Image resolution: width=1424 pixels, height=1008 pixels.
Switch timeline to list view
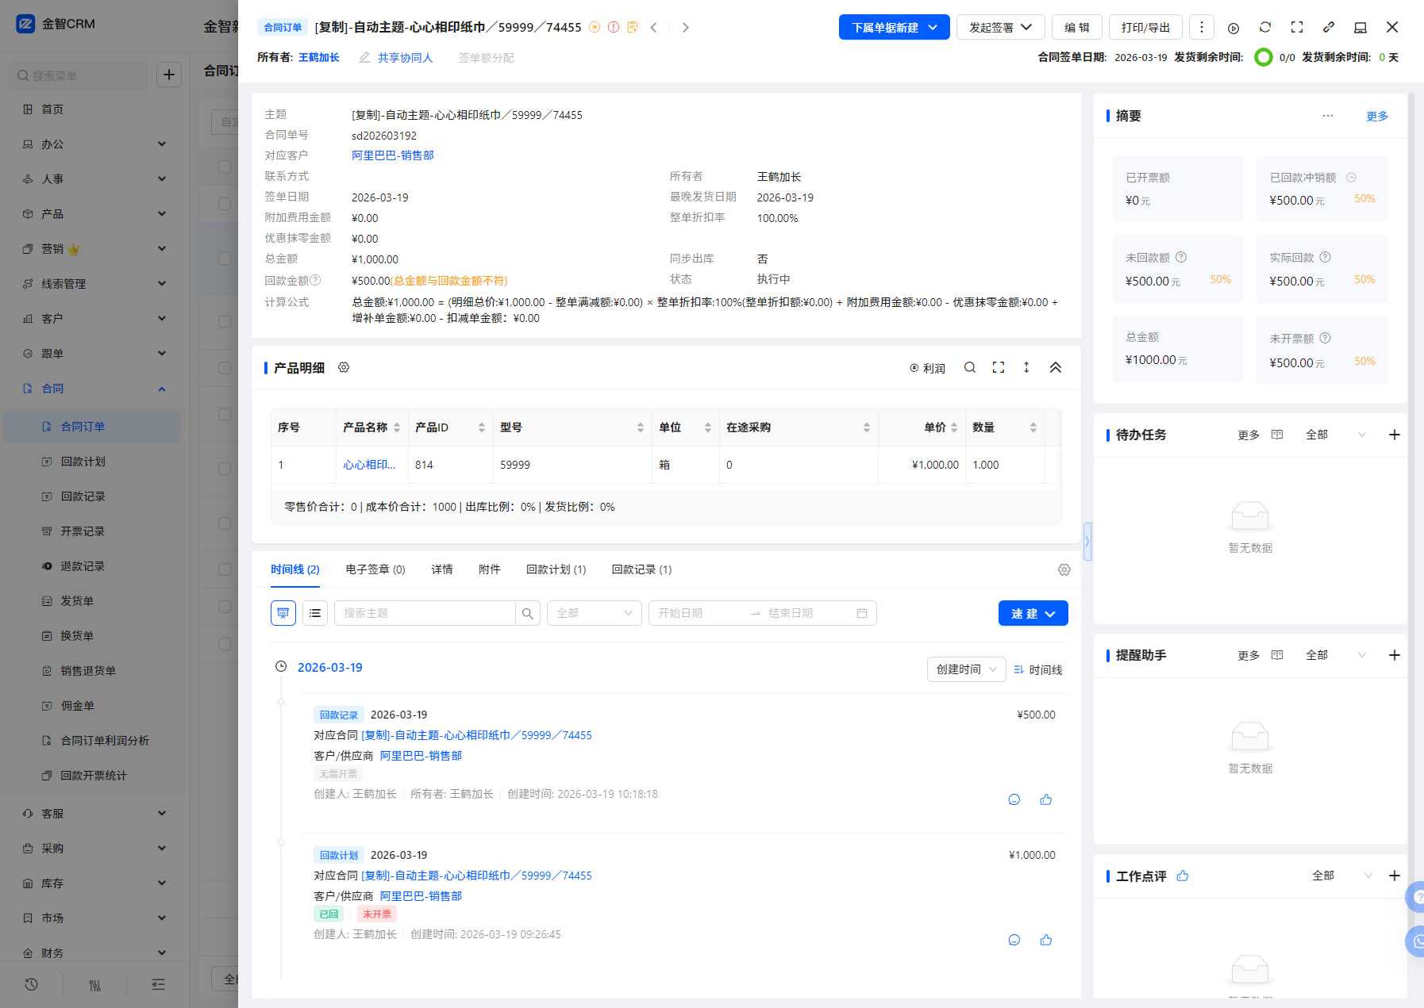pyautogui.click(x=315, y=613)
